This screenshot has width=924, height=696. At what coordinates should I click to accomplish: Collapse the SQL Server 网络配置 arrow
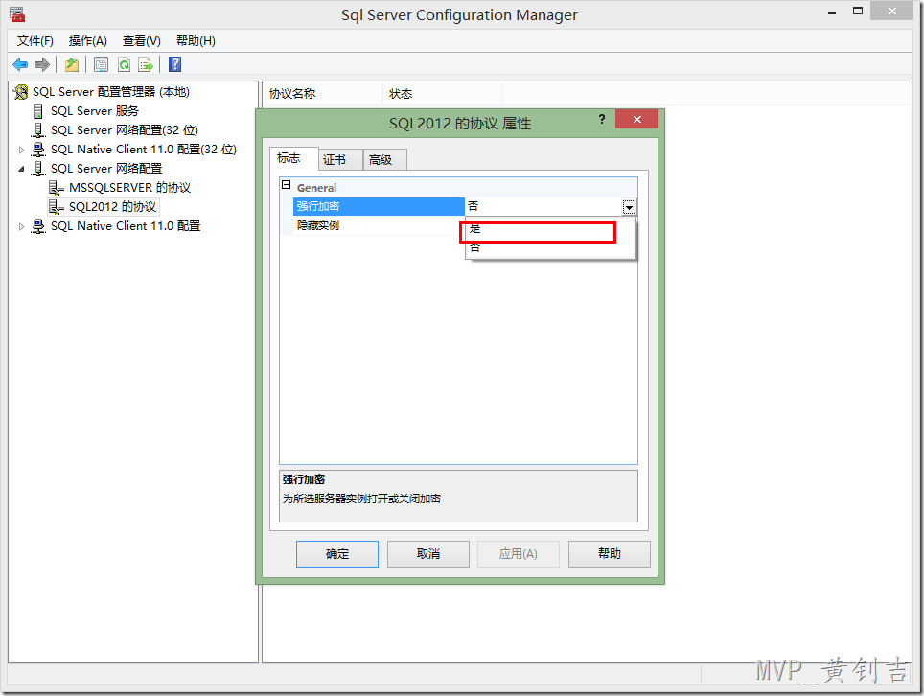[x=22, y=169]
